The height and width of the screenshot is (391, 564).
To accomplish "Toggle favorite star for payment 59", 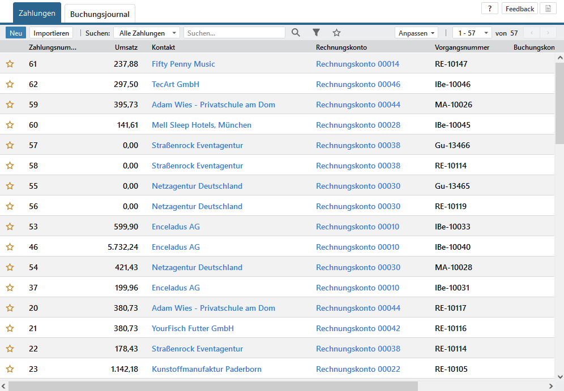I will [10, 105].
